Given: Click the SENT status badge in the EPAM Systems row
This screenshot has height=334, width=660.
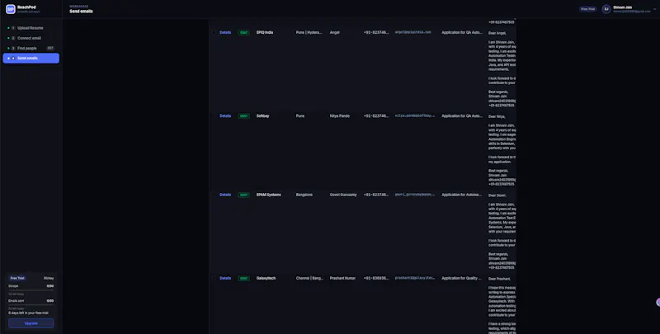Looking at the screenshot, I should (x=243, y=195).
